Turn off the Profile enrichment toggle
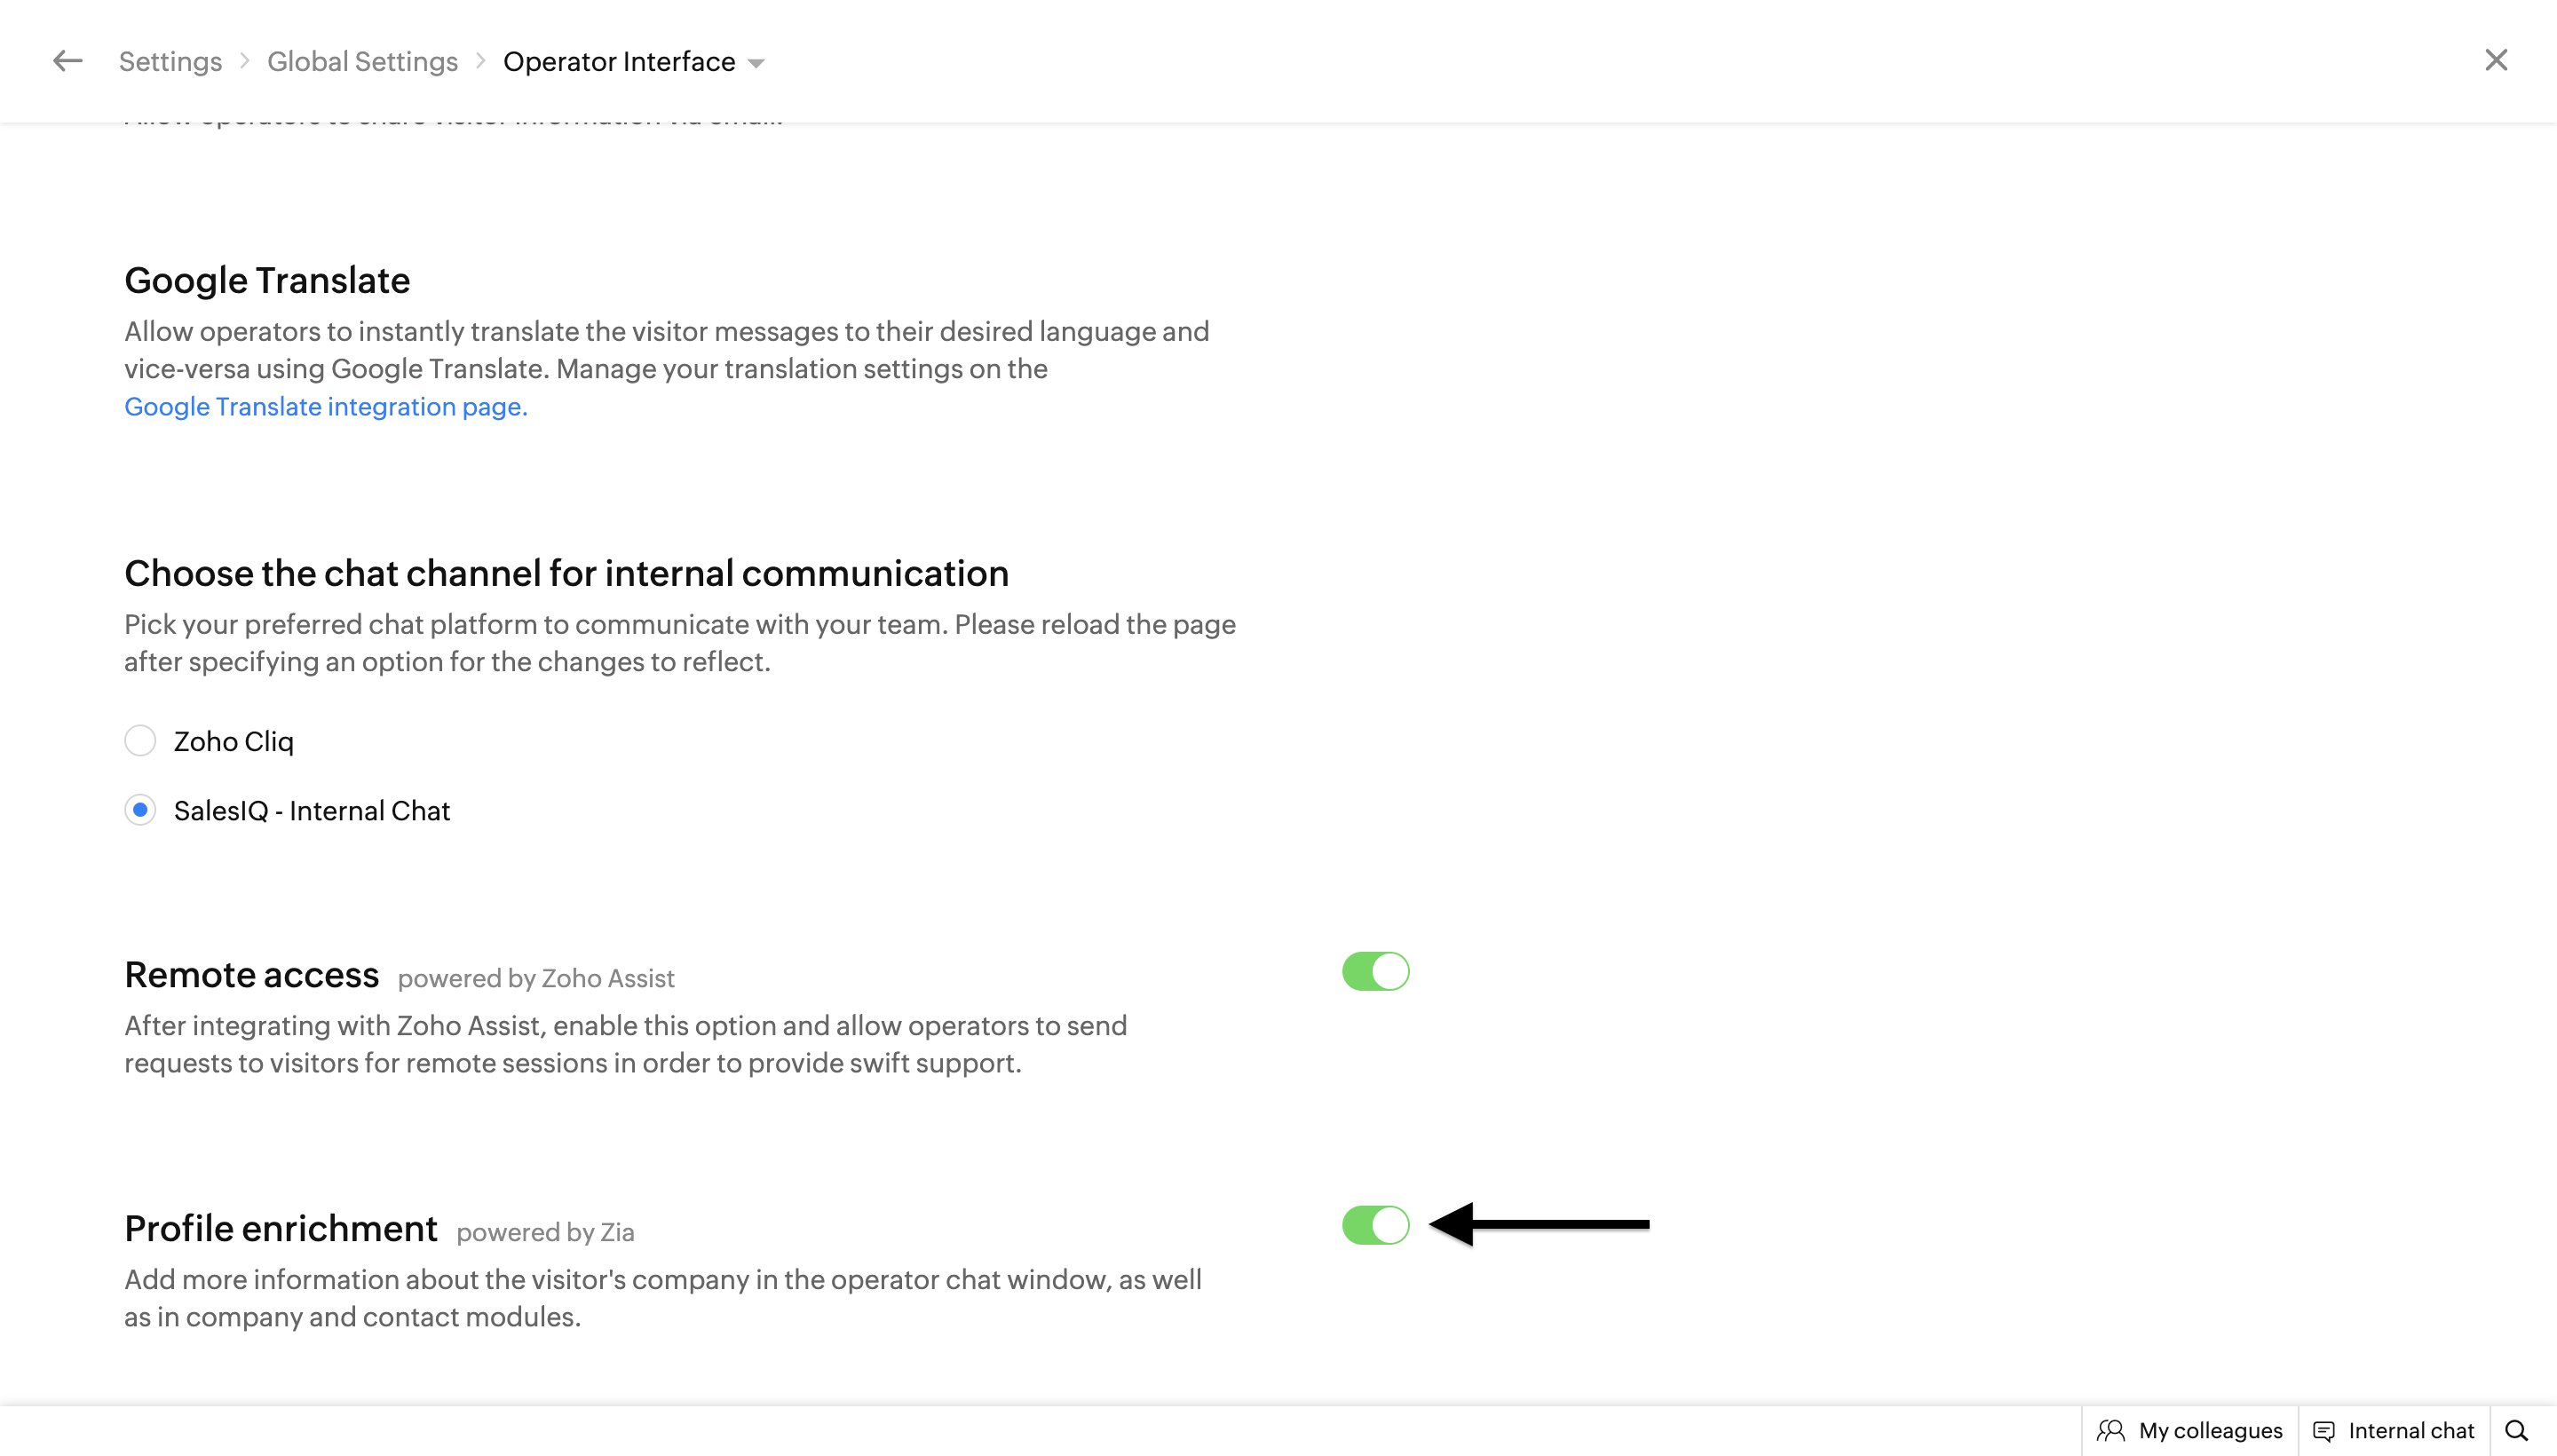The width and height of the screenshot is (2557, 1456). (1375, 1225)
